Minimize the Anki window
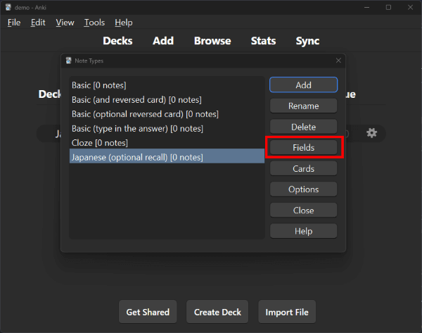 [x=366, y=7]
